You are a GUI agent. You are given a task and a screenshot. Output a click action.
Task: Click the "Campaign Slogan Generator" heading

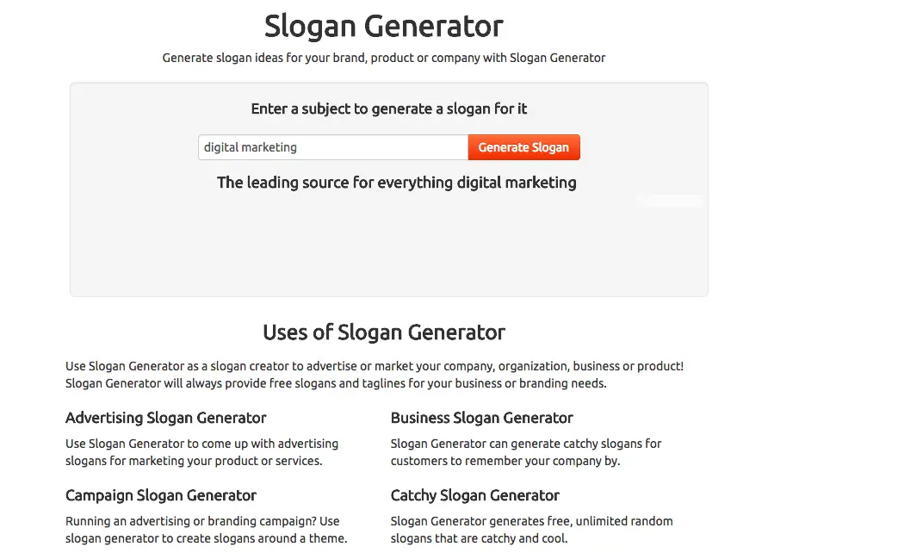point(161,495)
